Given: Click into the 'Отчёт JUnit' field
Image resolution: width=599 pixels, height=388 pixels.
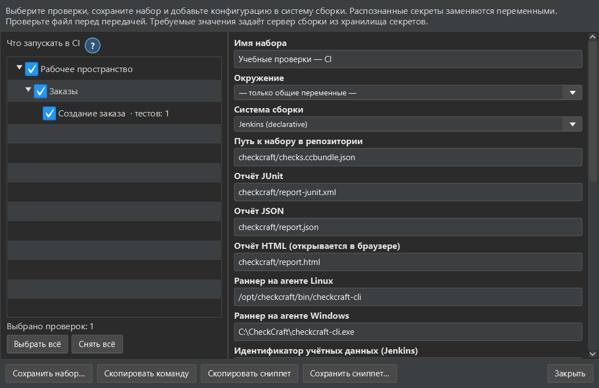Looking at the screenshot, I should [408, 192].
